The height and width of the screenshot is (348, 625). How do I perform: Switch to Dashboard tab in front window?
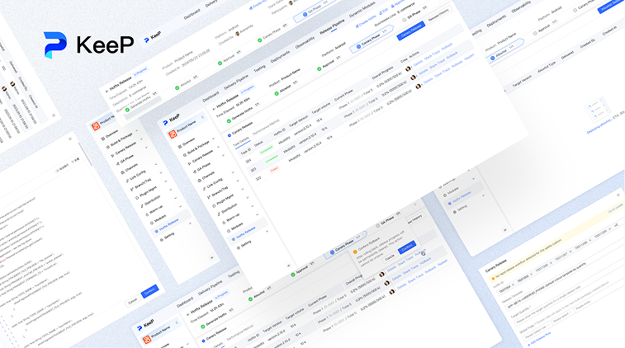(x=210, y=96)
